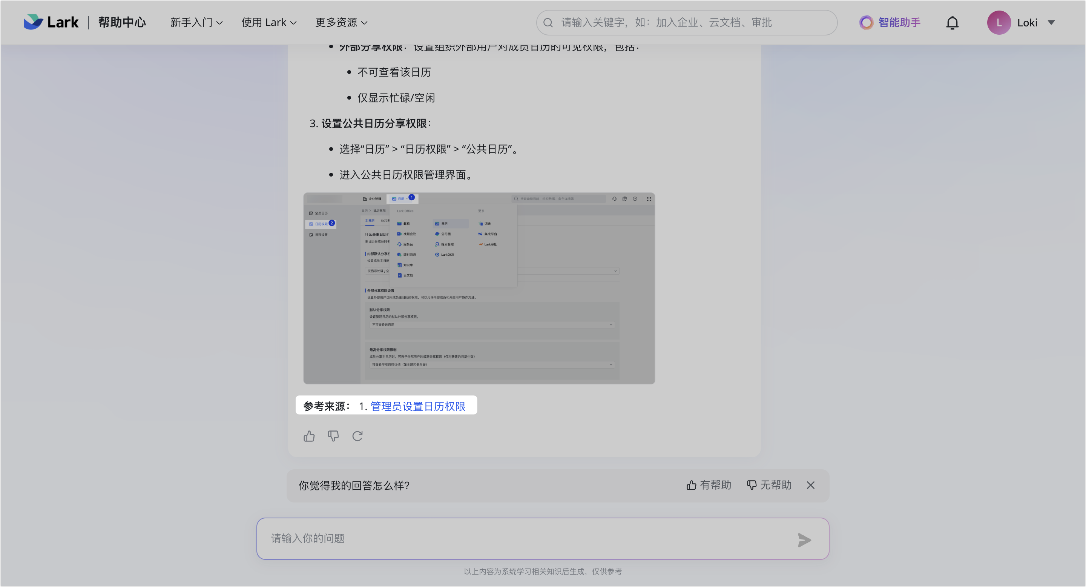Like the assistant's answer with thumbs up
The width and height of the screenshot is (1086, 587).
pos(309,436)
